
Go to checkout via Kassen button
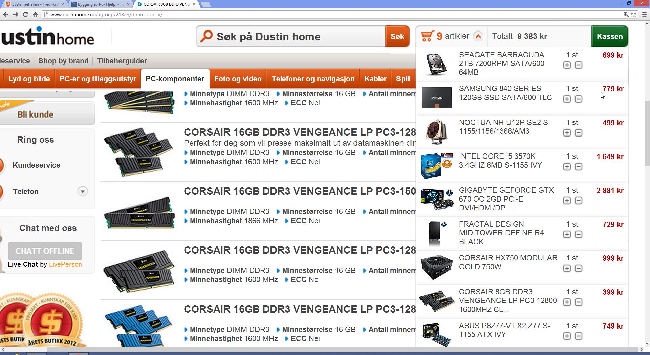(x=610, y=36)
